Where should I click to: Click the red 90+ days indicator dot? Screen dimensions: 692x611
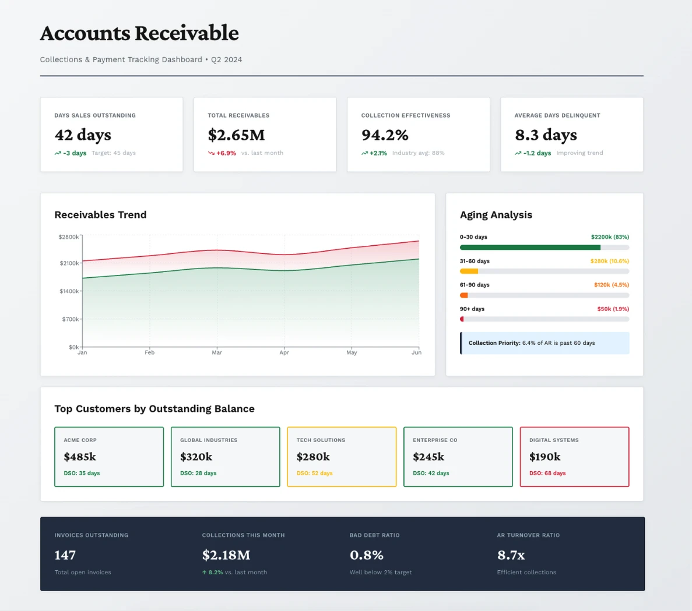[462, 319]
